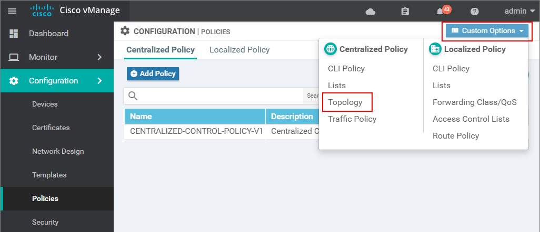Choose Route Policy option

(x=456, y=136)
